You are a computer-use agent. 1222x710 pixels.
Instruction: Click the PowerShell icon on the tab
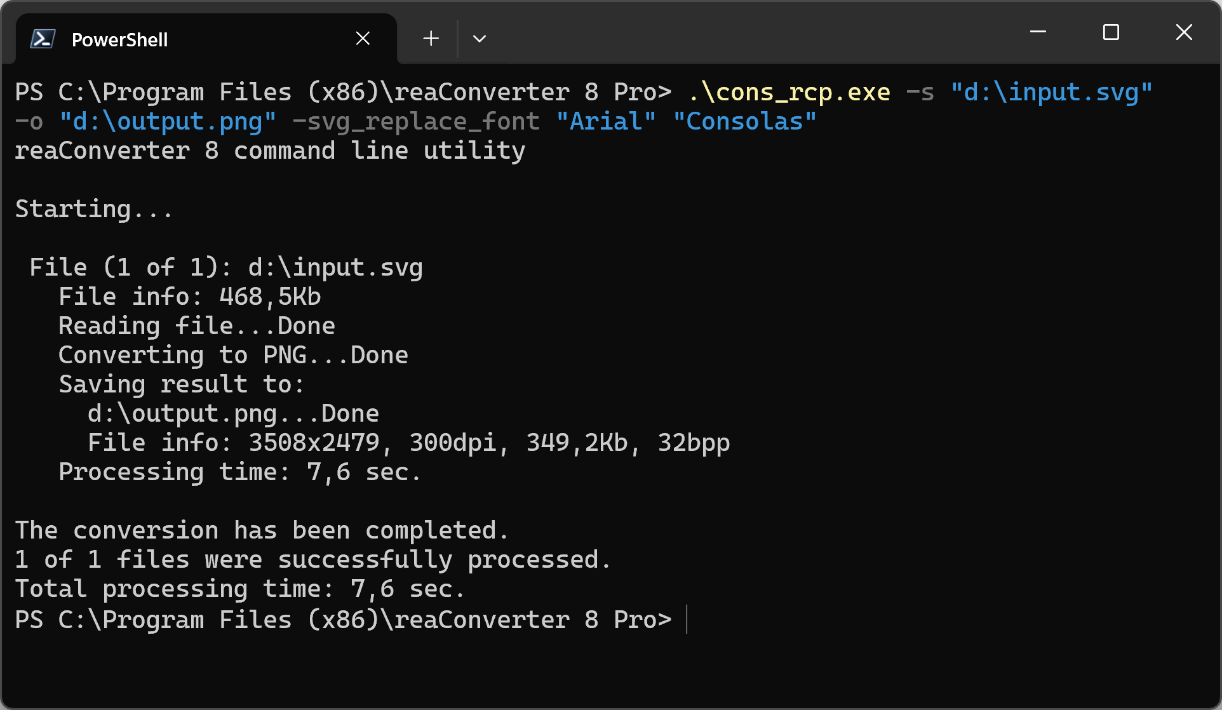pyautogui.click(x=43, y=39)
